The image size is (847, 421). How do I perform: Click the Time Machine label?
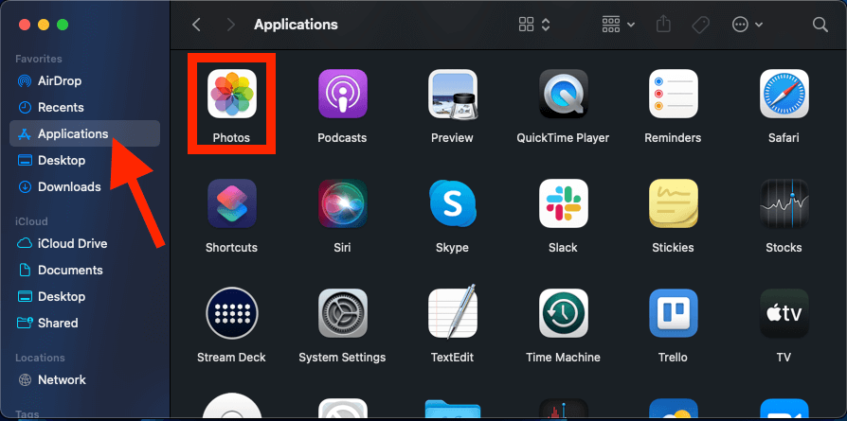[563, 358]
